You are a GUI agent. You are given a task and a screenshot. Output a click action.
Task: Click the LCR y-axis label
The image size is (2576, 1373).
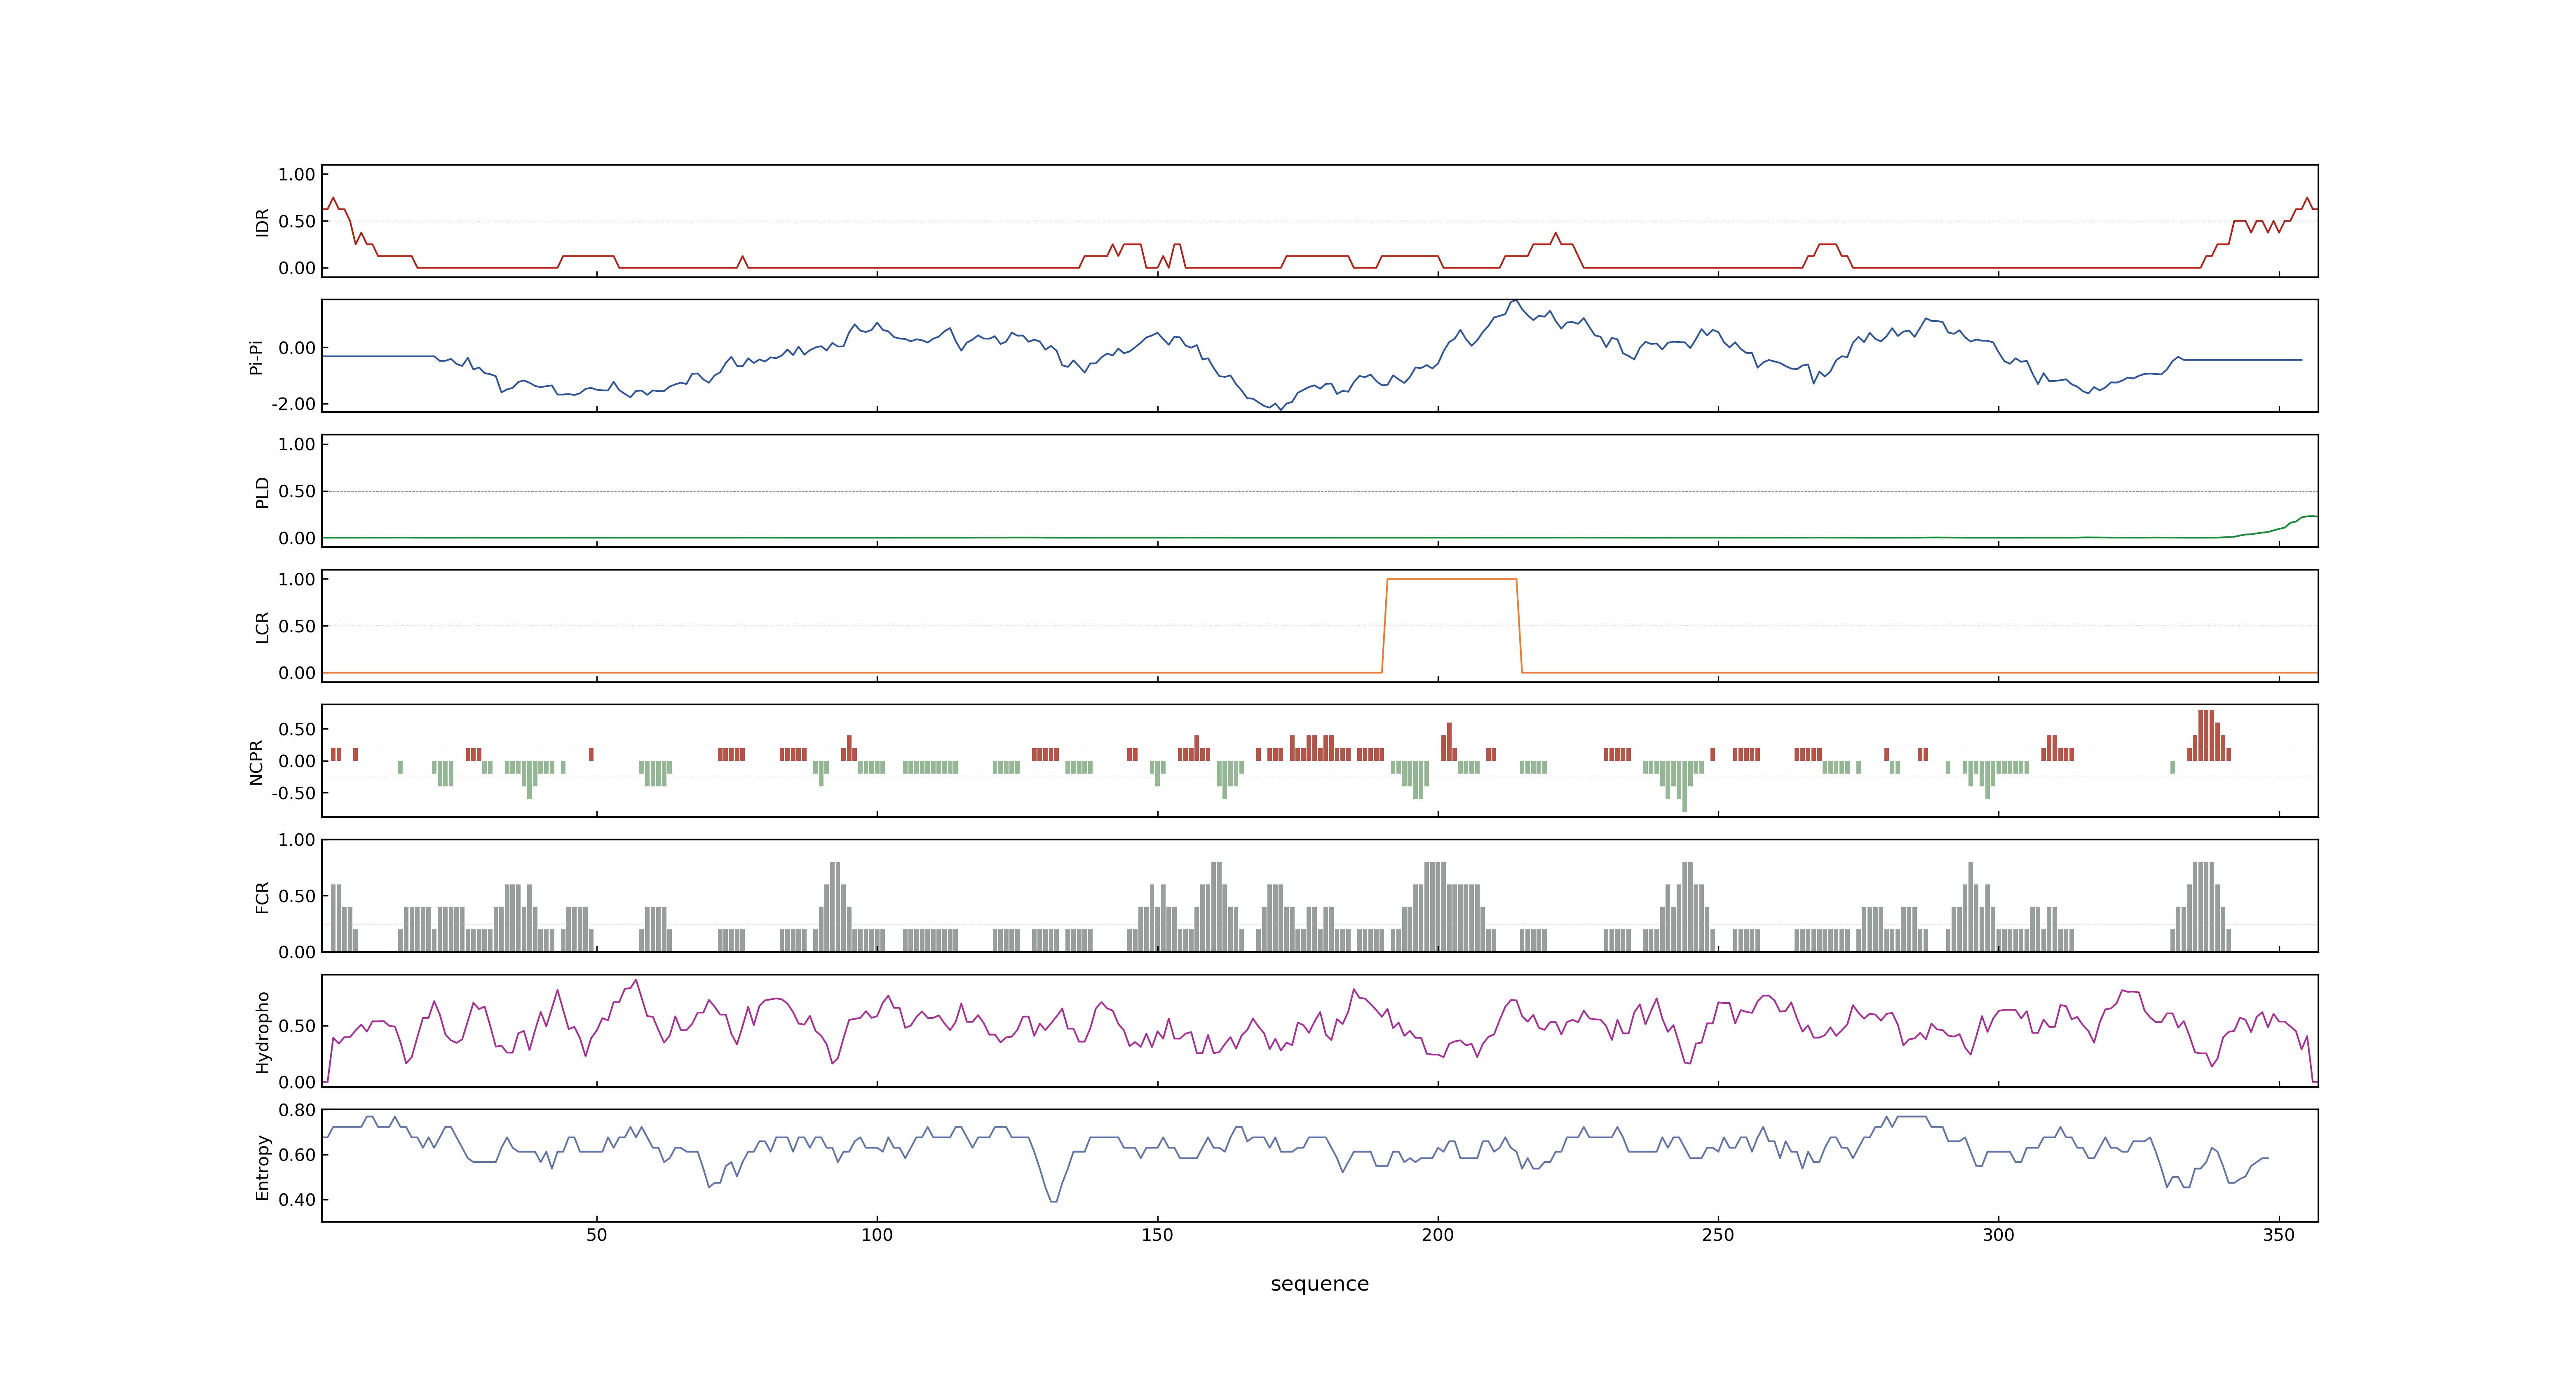point(262,627)
